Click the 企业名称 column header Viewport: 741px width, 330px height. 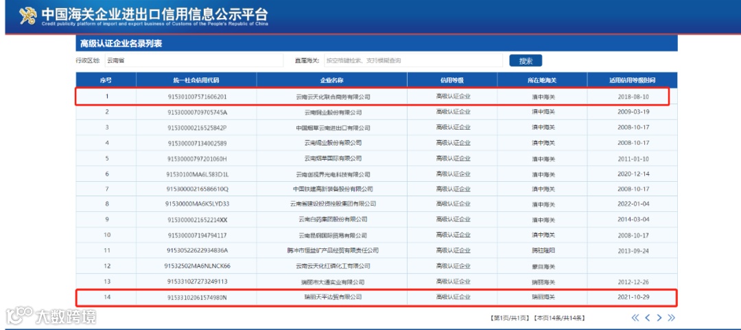(332, 80)
